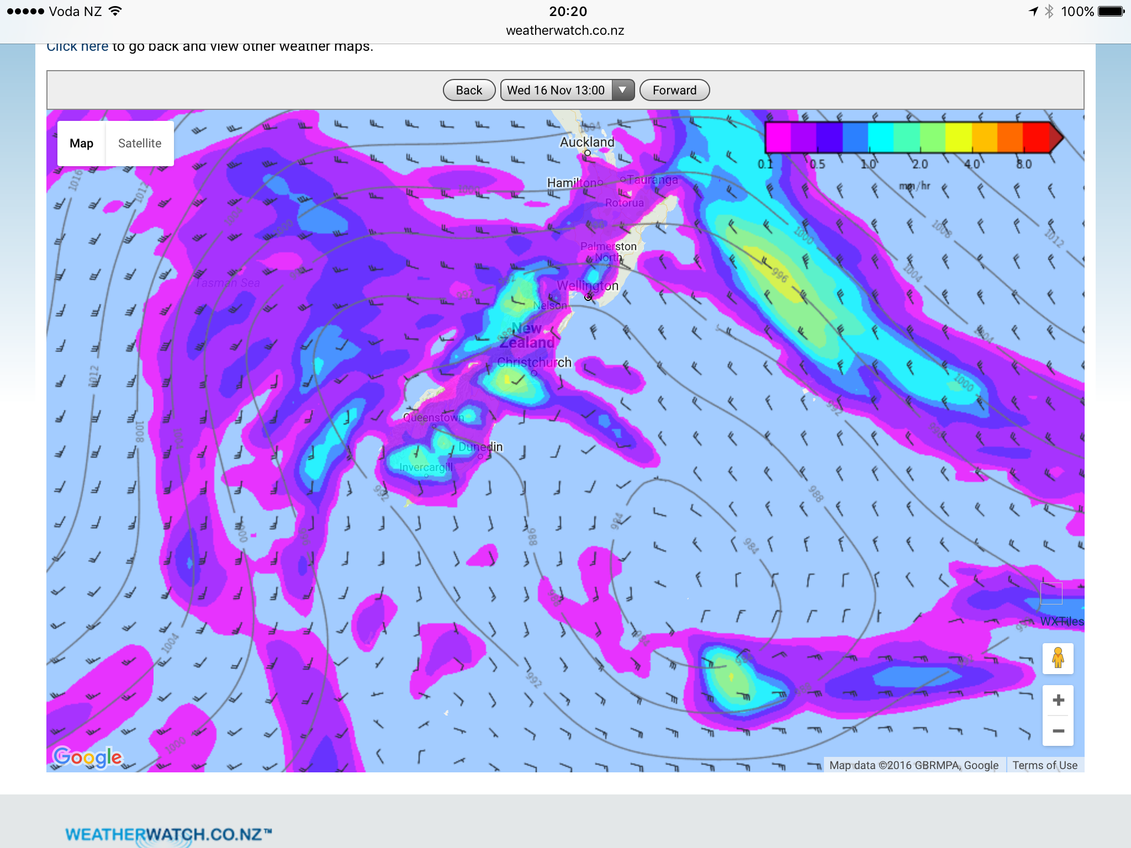1131x848 pixels.
Task: Tap the Wi-Fi icon in status bar
Action: click(115, 12)
